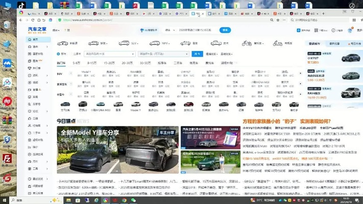The width and height of the screenshot is (363, 204).
Task: Switch to the 20-30万 price tab
Action: pyautogui.click(x=127, y=63)
